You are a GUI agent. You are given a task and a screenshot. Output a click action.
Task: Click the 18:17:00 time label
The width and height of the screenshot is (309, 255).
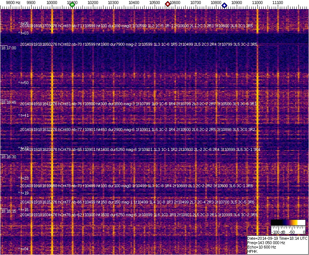point(8,48)
